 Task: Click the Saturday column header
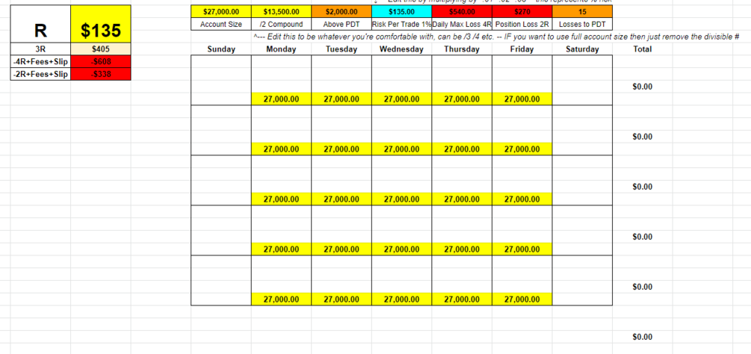(582, 49)
